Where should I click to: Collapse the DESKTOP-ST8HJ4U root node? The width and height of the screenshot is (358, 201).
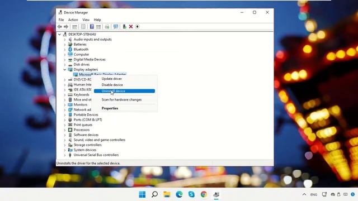point(59,35)
